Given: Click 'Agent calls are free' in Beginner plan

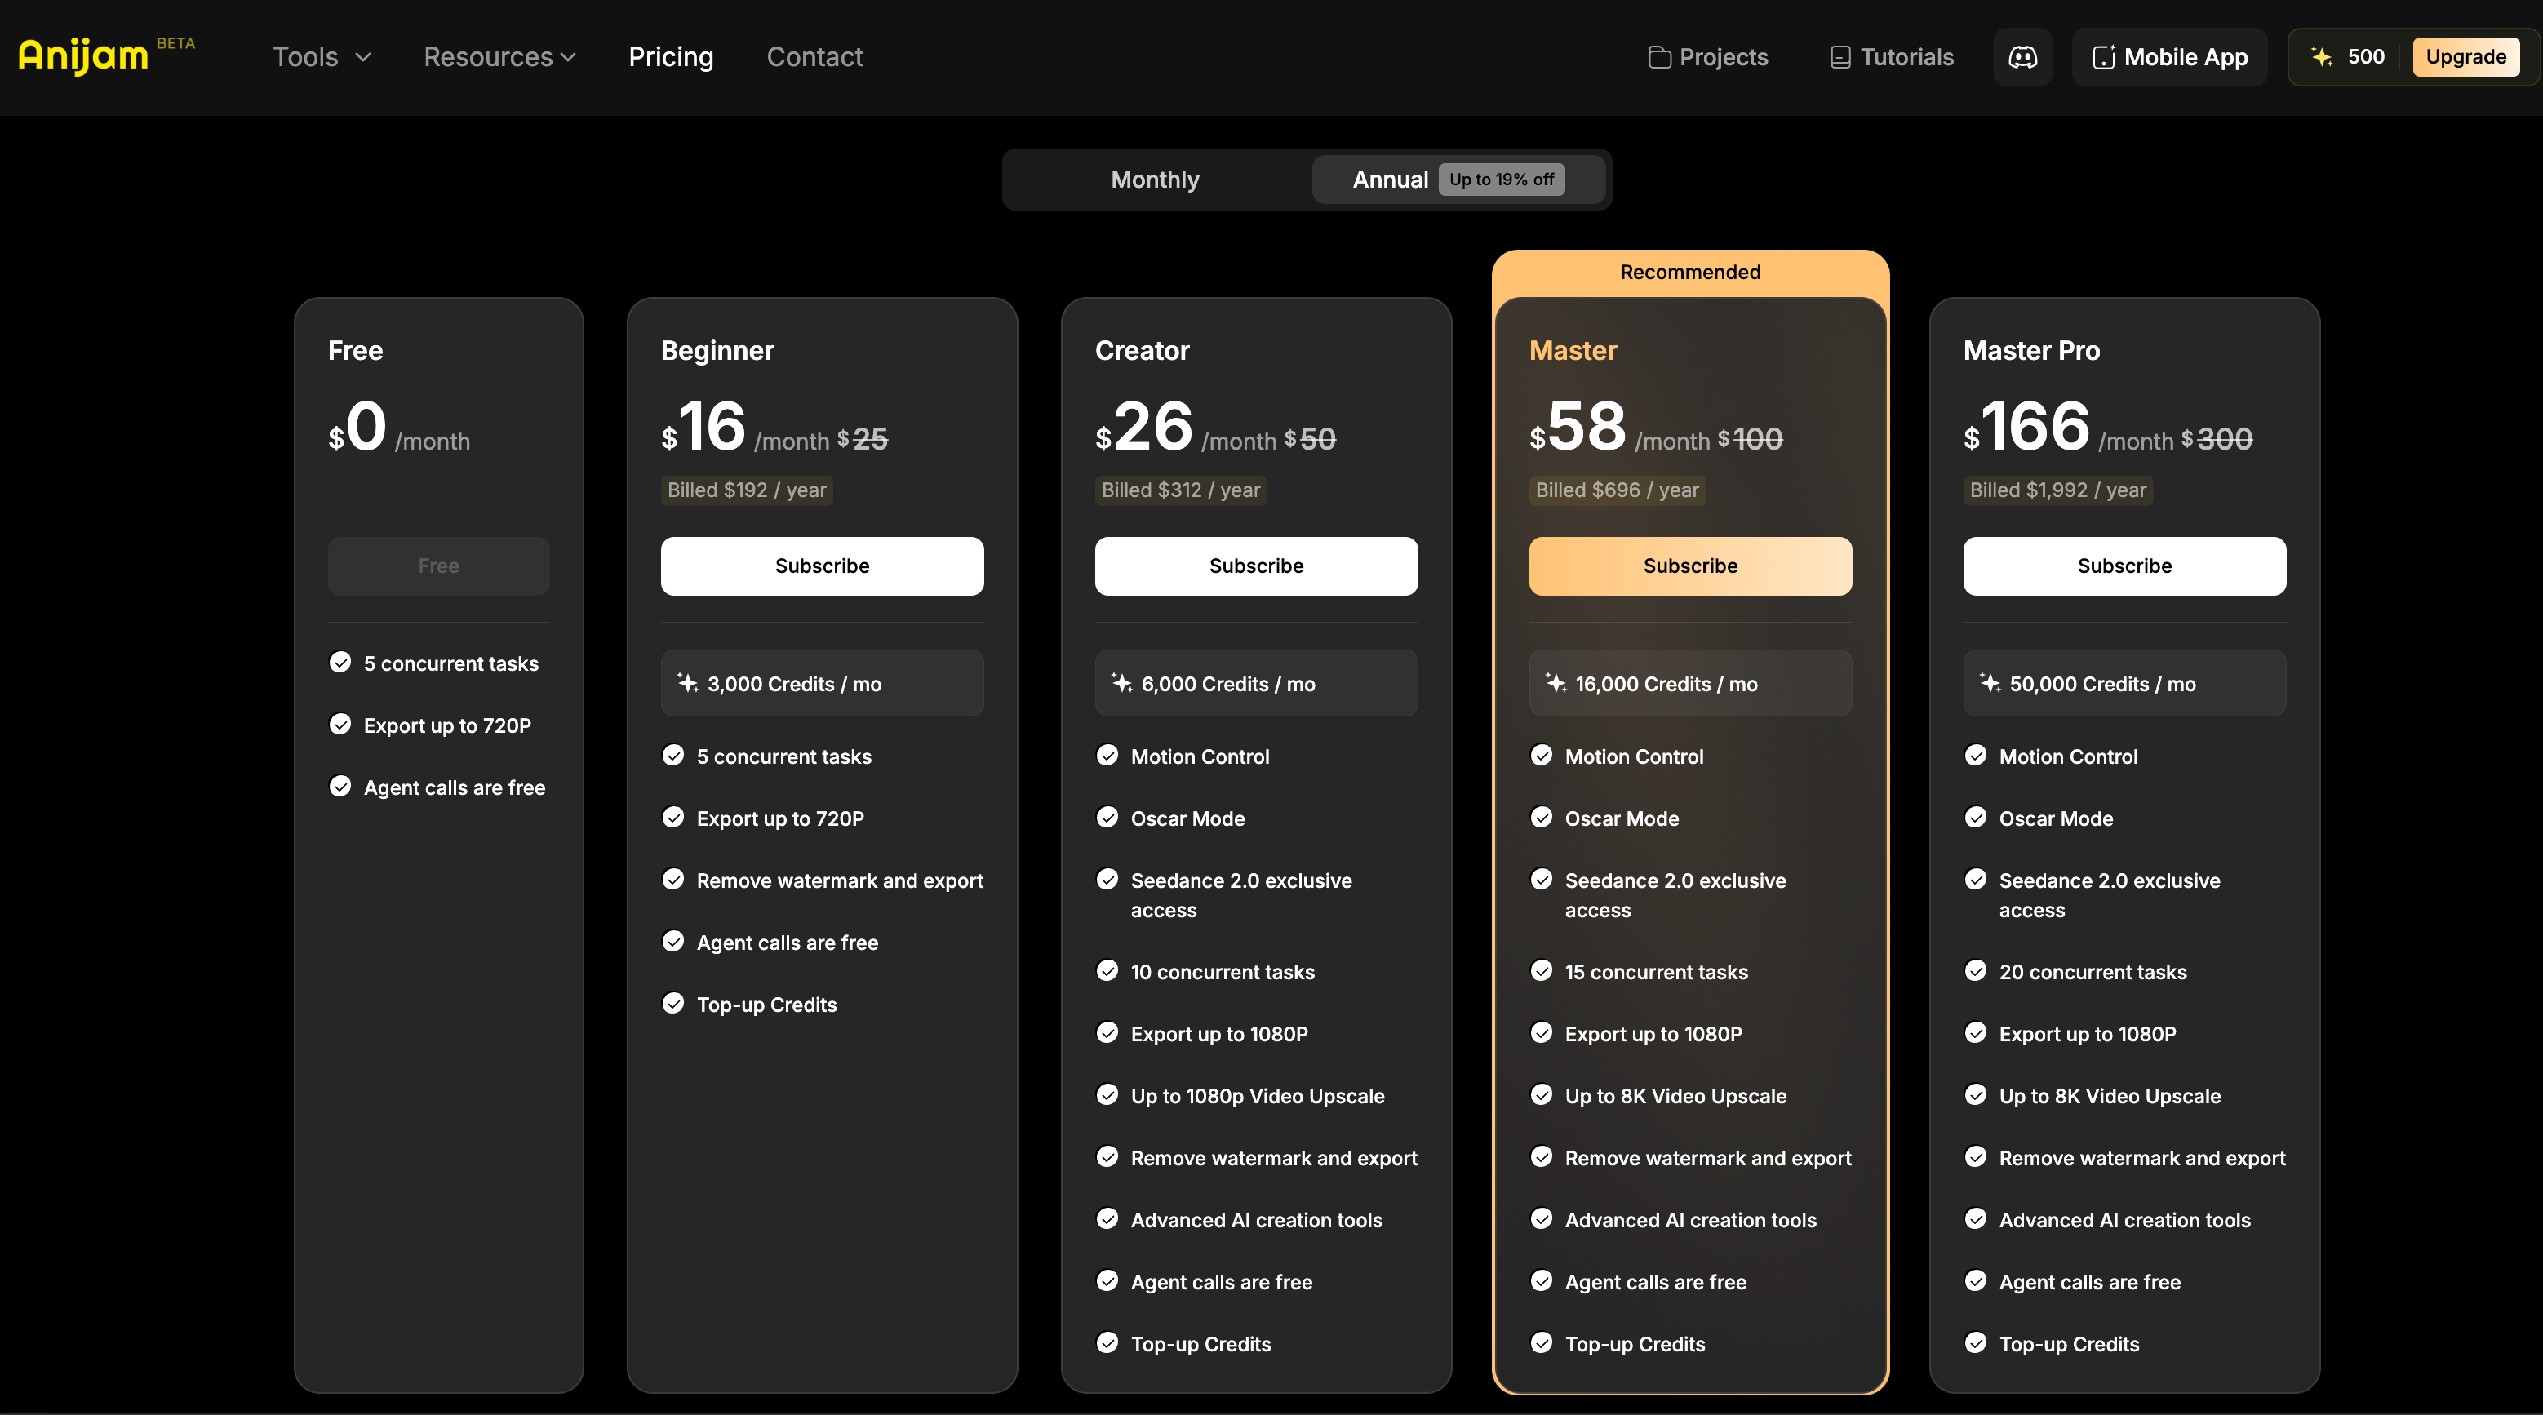Looking at the screenshot, I should click(788, 943).
